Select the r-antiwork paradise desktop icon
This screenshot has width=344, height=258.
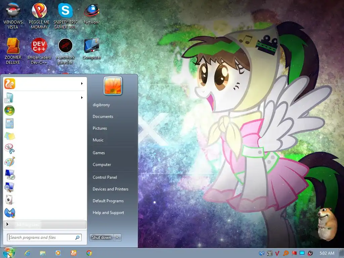pos(66,51)
